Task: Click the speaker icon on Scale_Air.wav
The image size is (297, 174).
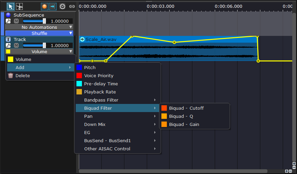Action: 82,39
